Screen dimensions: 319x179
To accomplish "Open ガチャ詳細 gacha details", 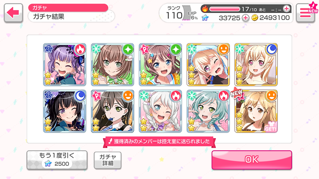I will click(108, 160).
